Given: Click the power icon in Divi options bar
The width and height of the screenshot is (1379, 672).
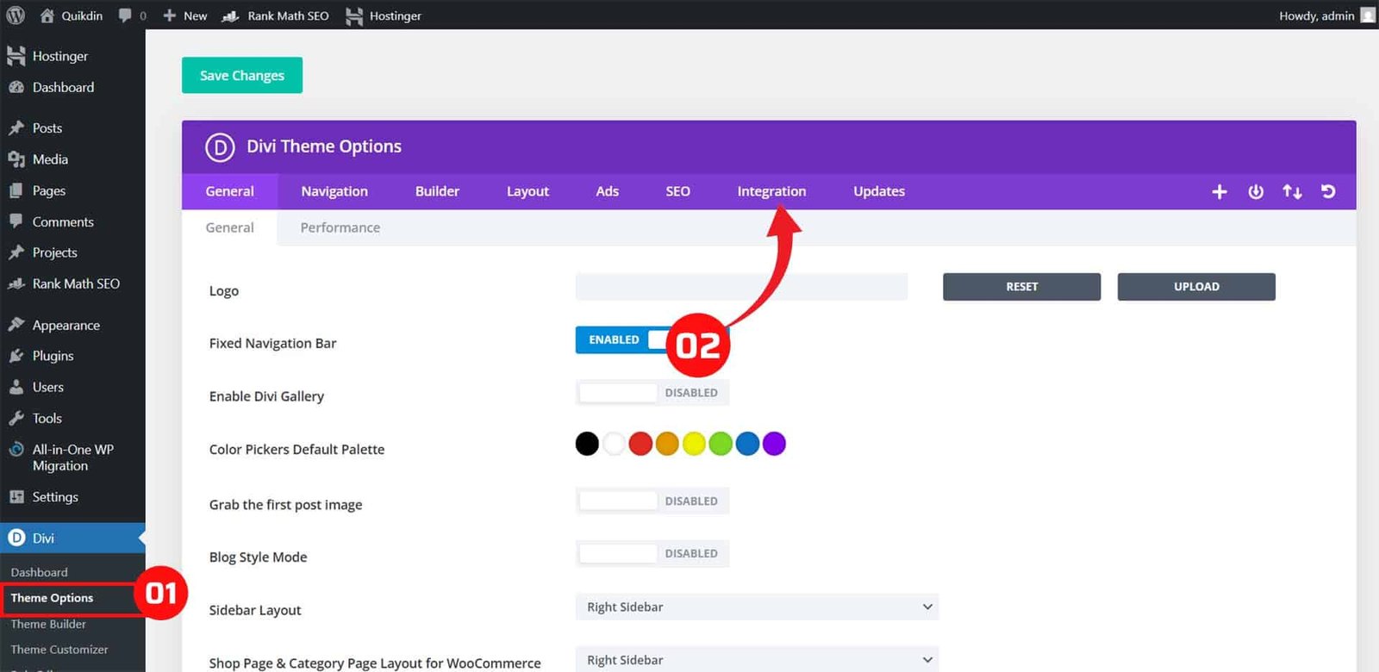Looking at the screenshot, I should 1256,191.
